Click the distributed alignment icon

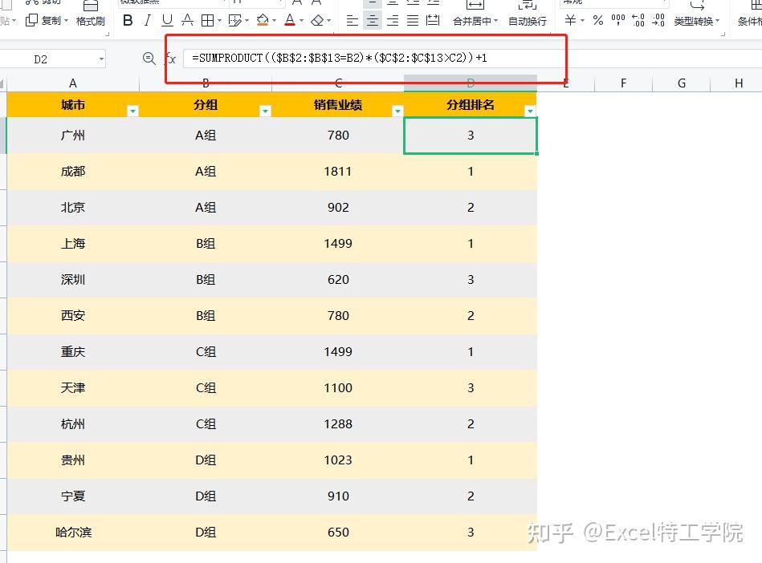433,20
